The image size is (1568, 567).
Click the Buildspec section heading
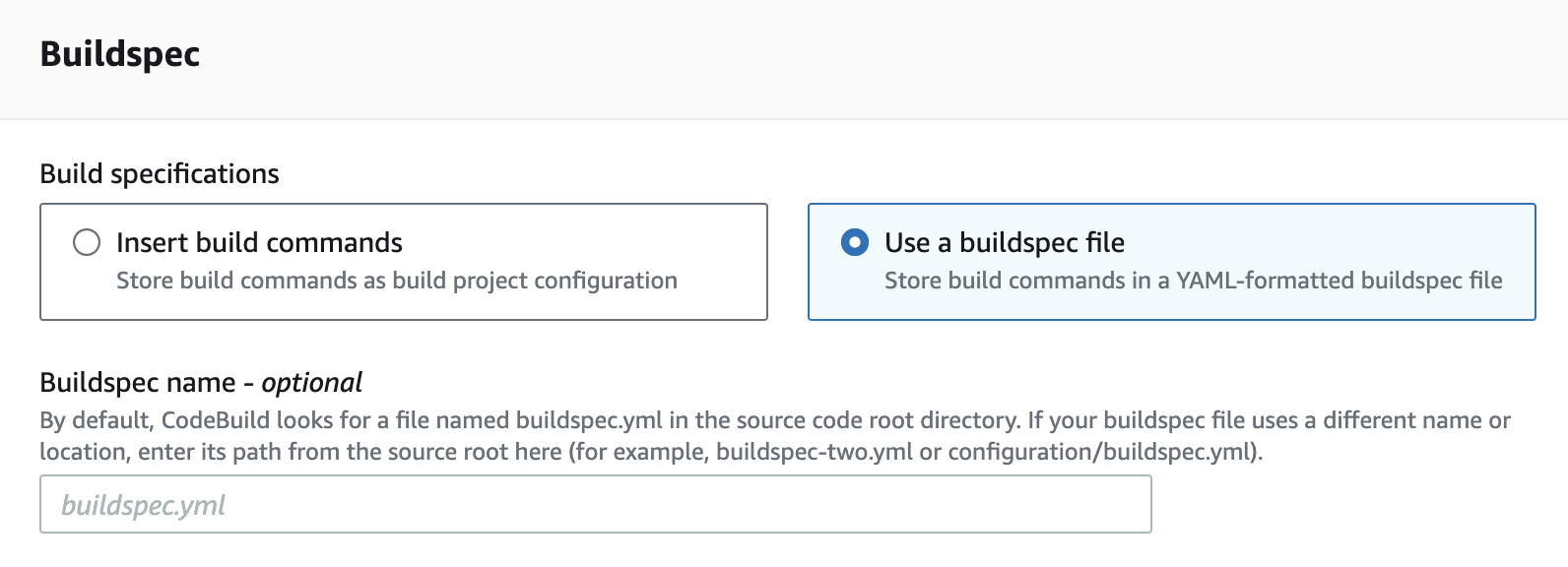point(120,54)
